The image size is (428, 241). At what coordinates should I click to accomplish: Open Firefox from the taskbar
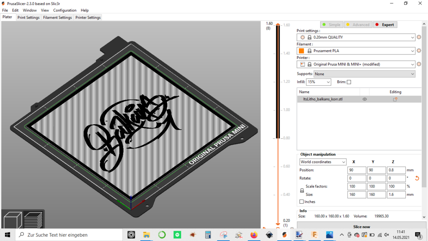click(254, 235)
